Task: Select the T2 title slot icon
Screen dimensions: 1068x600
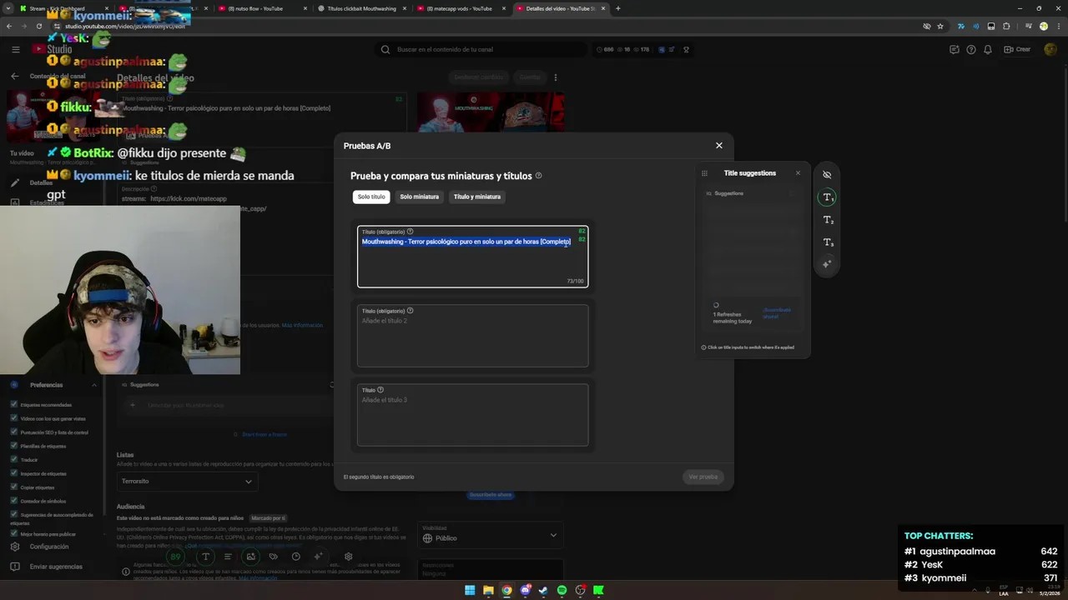Action: click(x=828, y=220)
